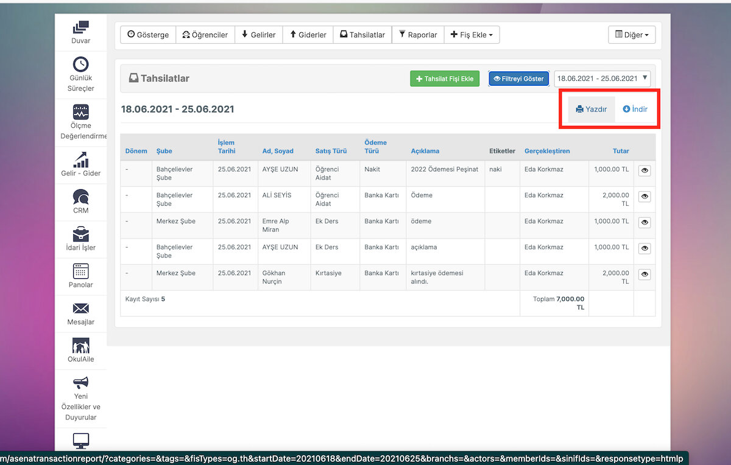
Task: Click the Yazdır print button
Action: [592, 110]
